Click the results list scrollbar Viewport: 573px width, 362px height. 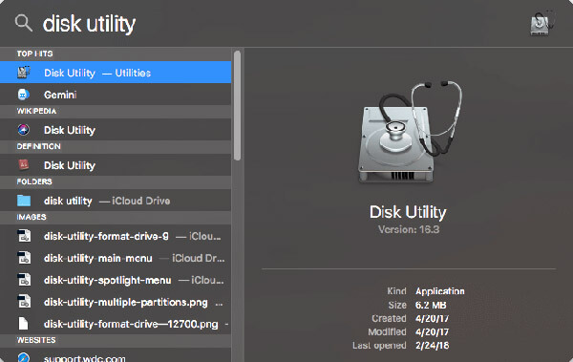pos(238,105)
